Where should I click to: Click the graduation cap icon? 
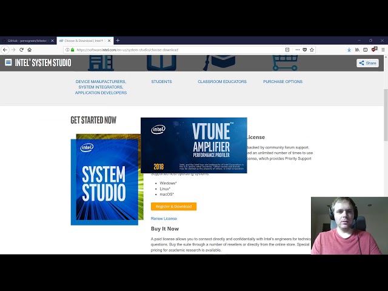[219, 63]
